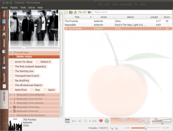This screenshot has height=131, width=173.
Task: Expand Biography from mog
Action: (34, 107)
